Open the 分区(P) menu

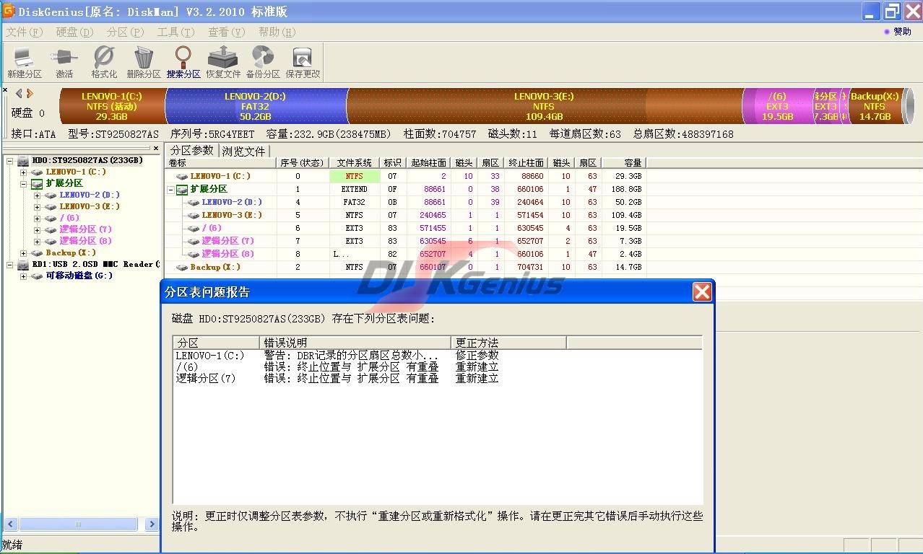(x=125, y=32)
